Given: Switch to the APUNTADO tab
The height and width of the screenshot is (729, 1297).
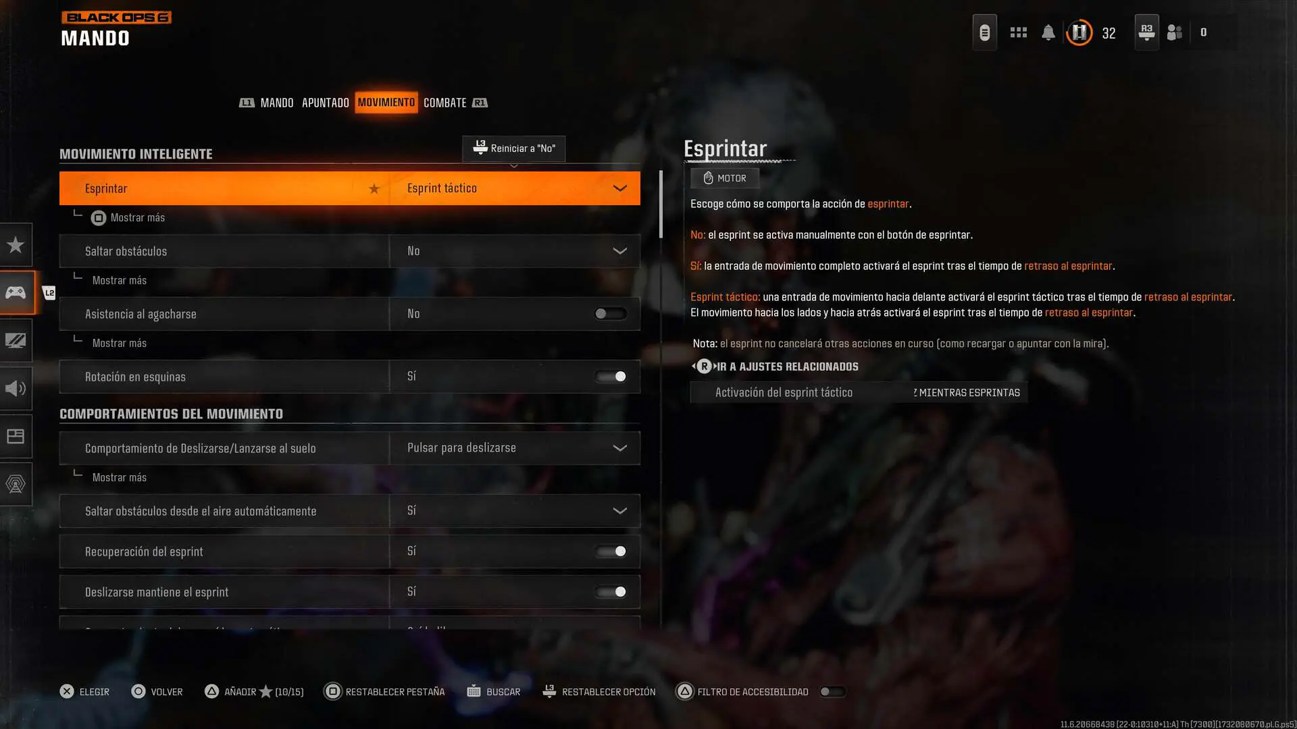Looking at the screenshot, I should click(325, 103).
